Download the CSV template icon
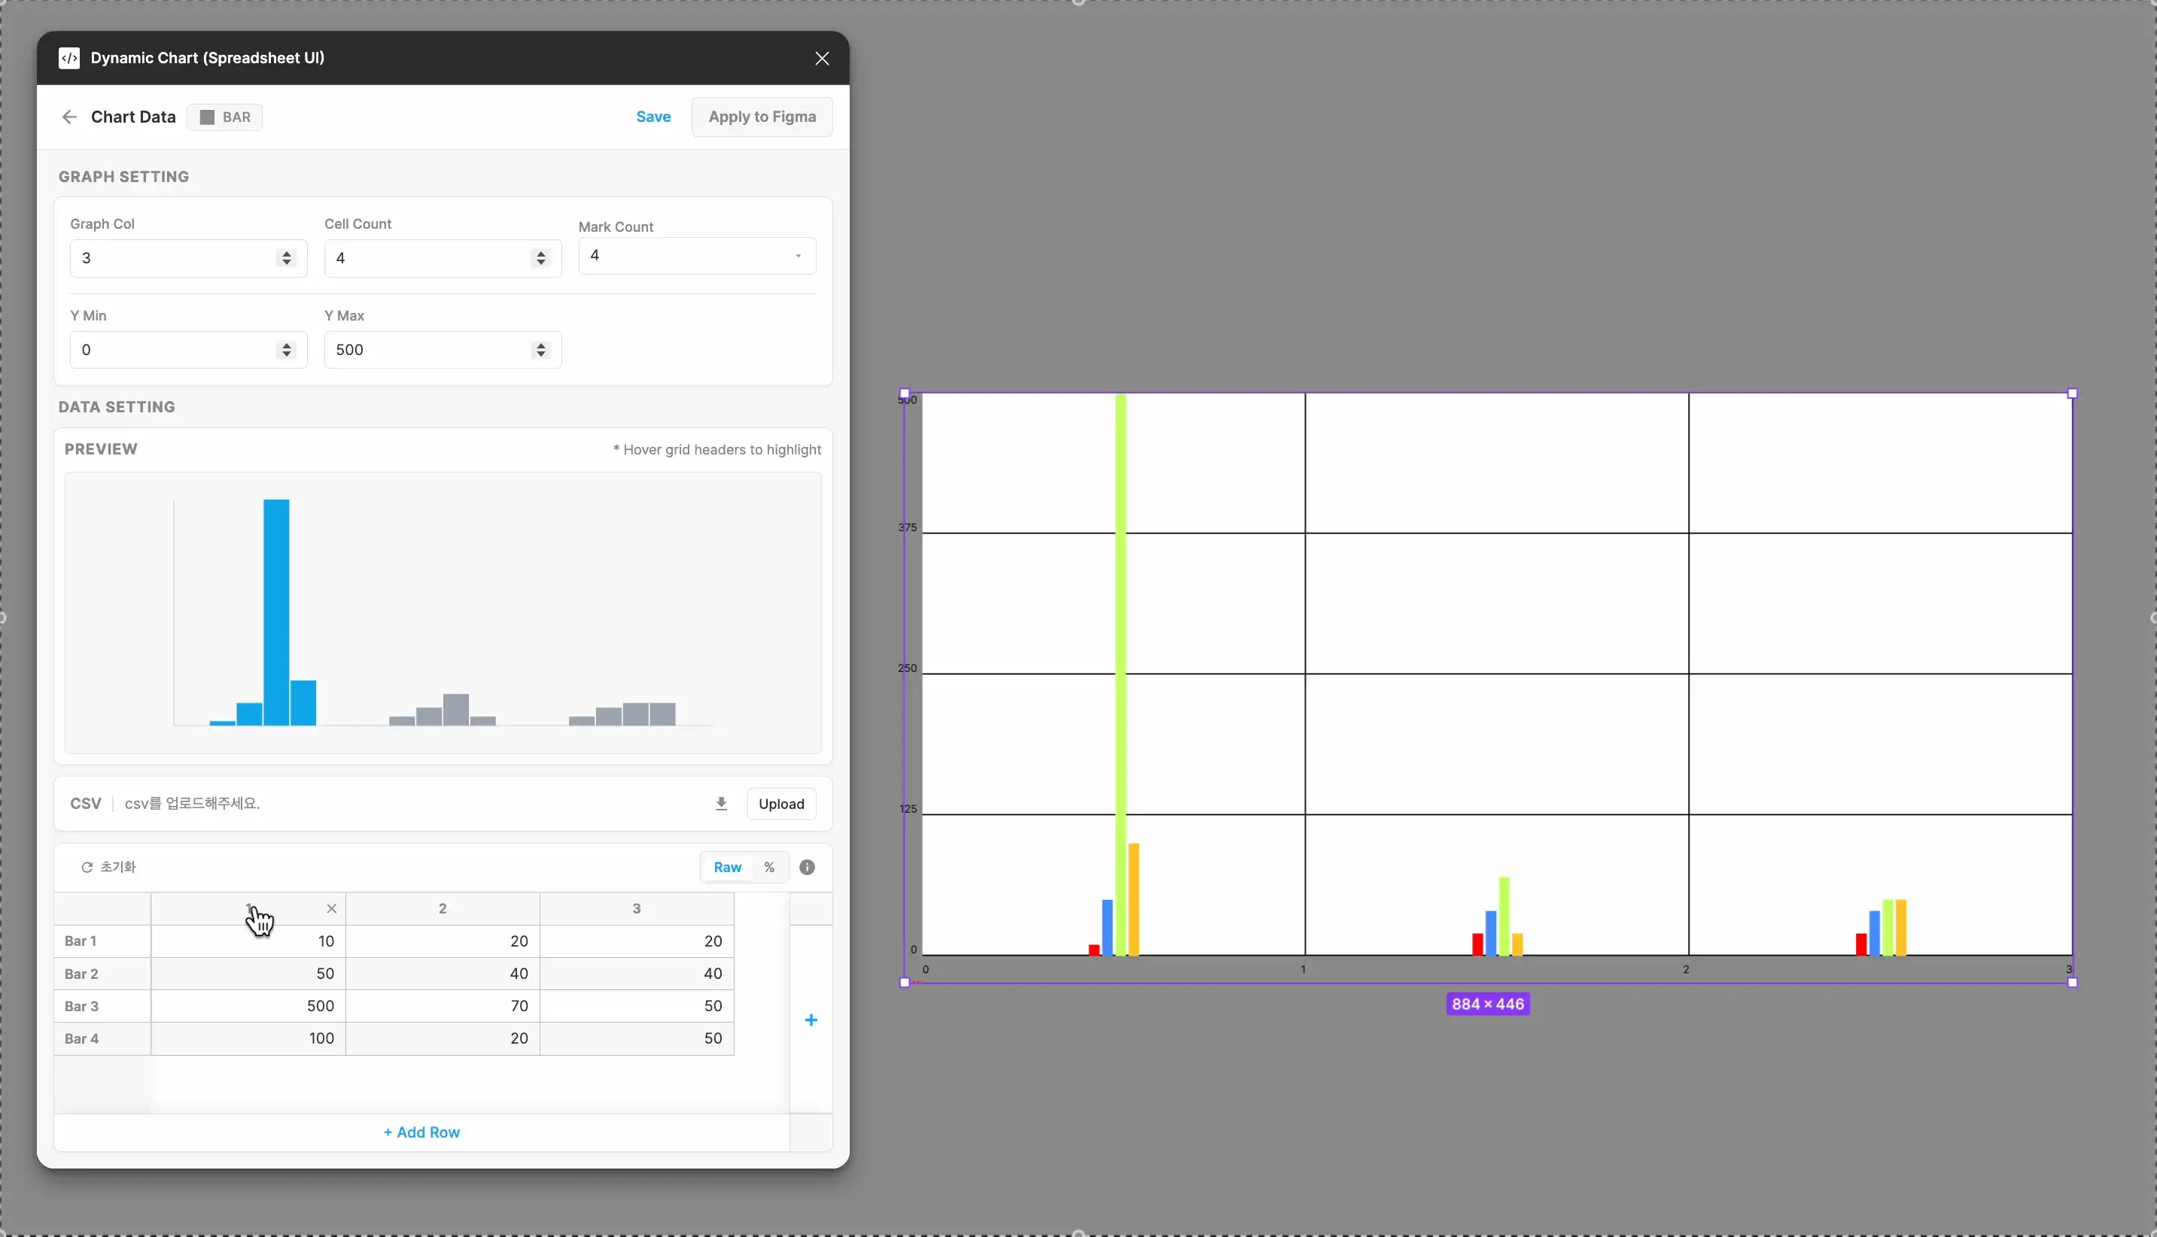The width and height of the screenshot is (2157, 1237). [721, 804]
